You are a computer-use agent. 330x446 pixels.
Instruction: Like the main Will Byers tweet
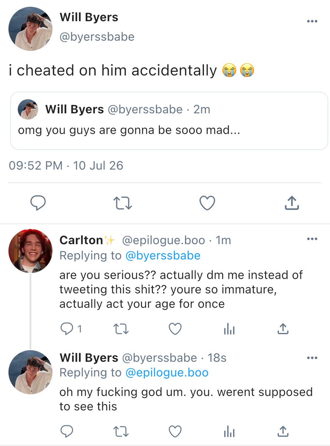[x=207, y=203]
